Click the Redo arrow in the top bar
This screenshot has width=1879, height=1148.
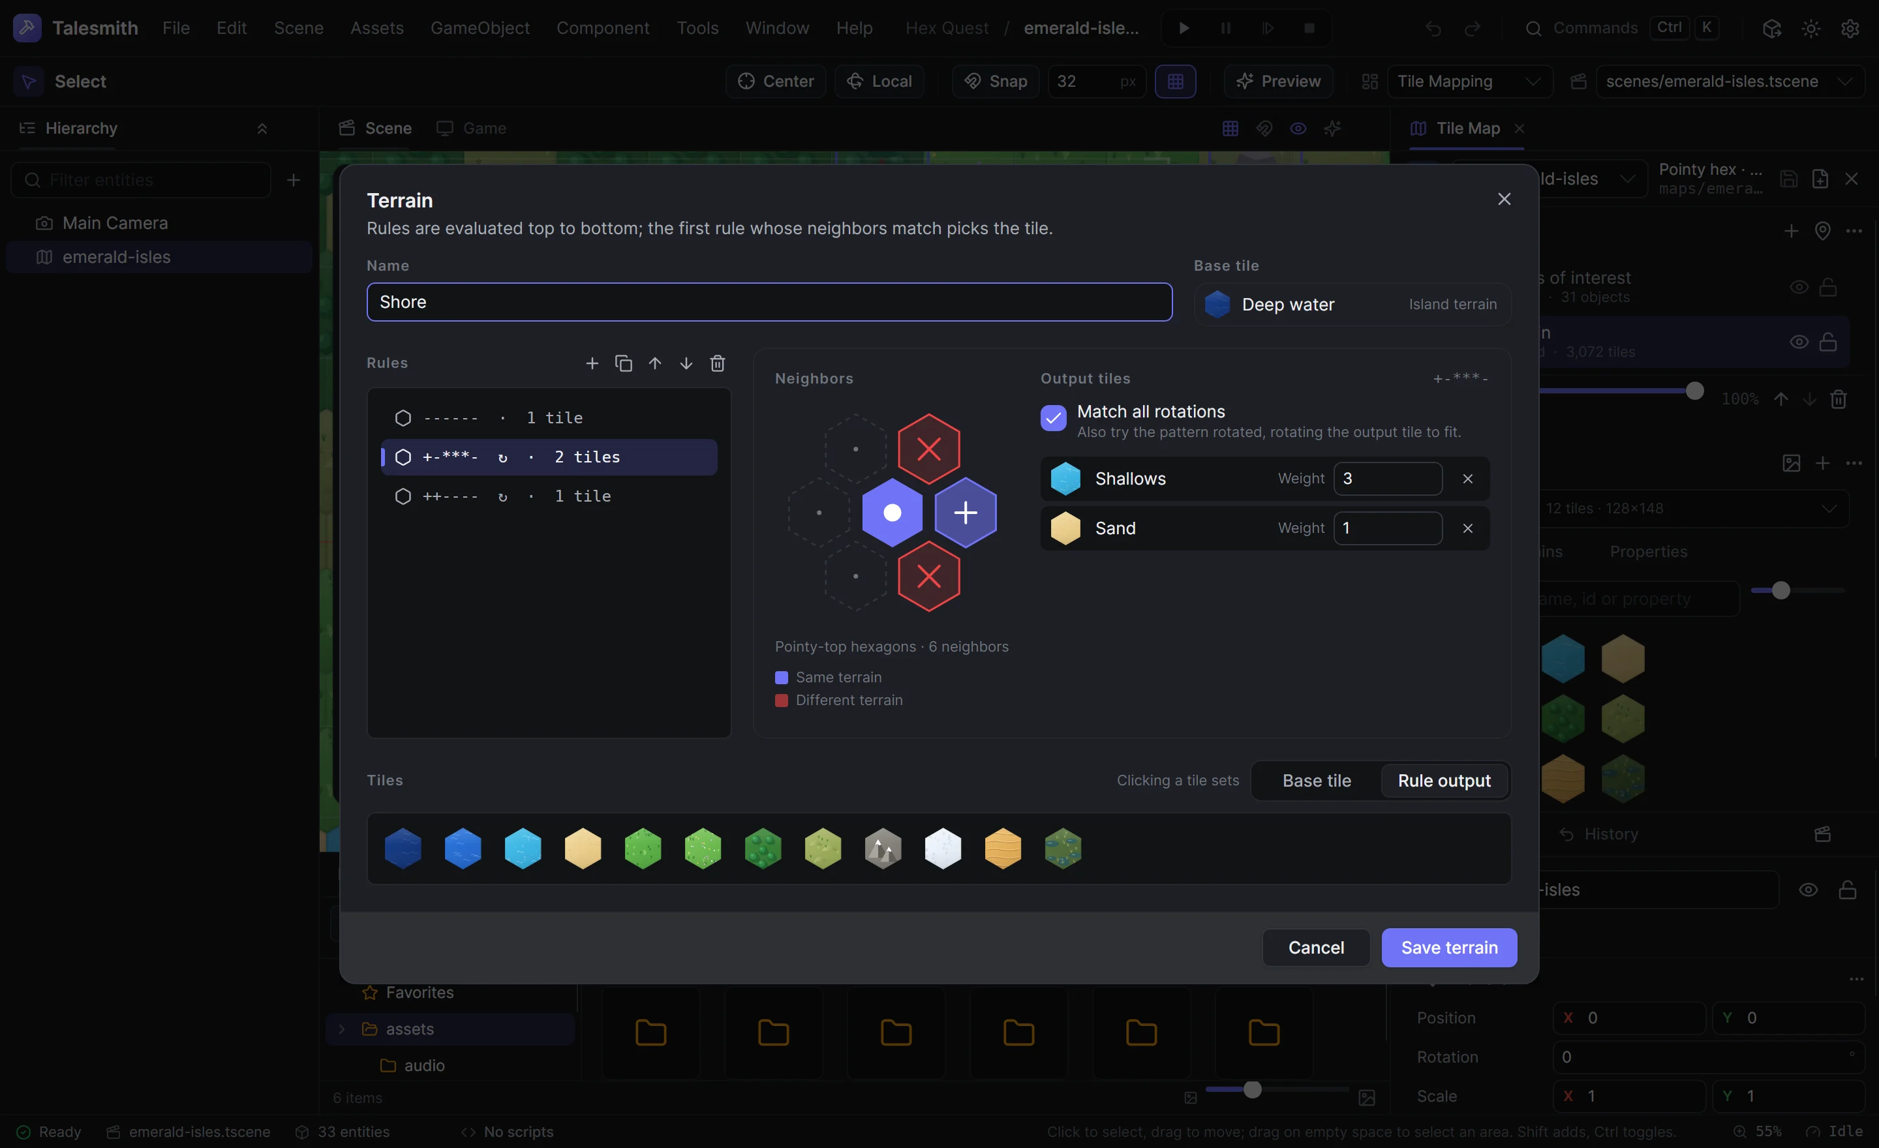tap(1472, 28)
